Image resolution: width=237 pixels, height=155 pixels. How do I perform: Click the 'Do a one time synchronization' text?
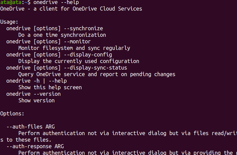coord(62,35)
